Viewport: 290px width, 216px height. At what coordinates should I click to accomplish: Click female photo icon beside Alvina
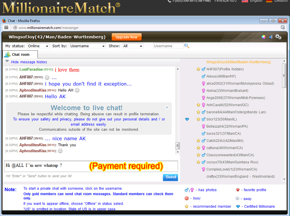[203, 91]
